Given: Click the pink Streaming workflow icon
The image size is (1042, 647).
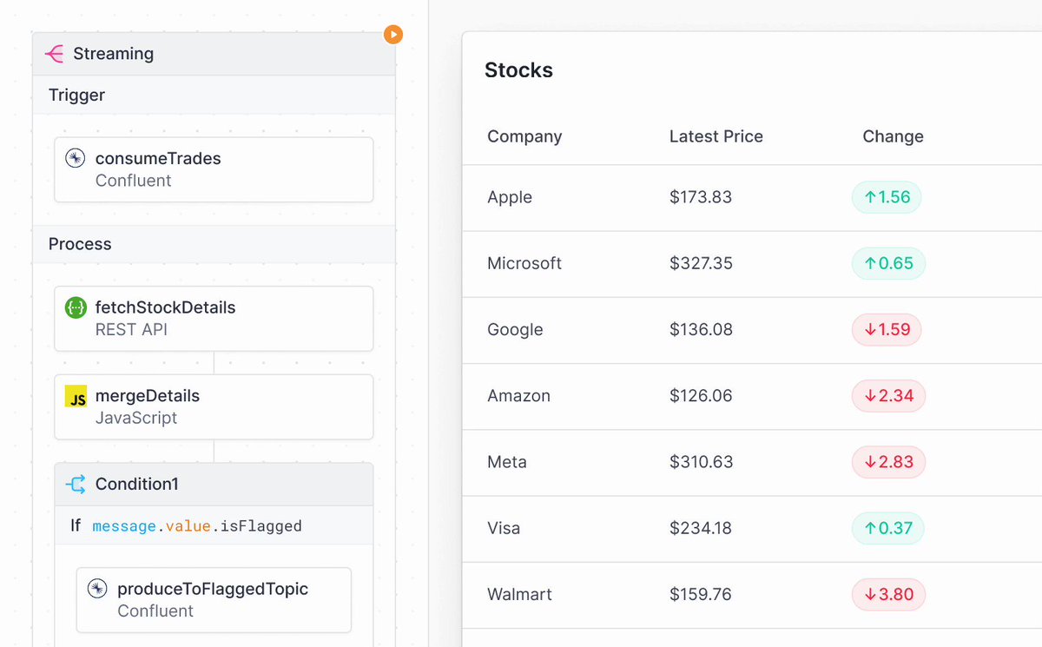Looking at the screenshot, I should click(54, 54).
